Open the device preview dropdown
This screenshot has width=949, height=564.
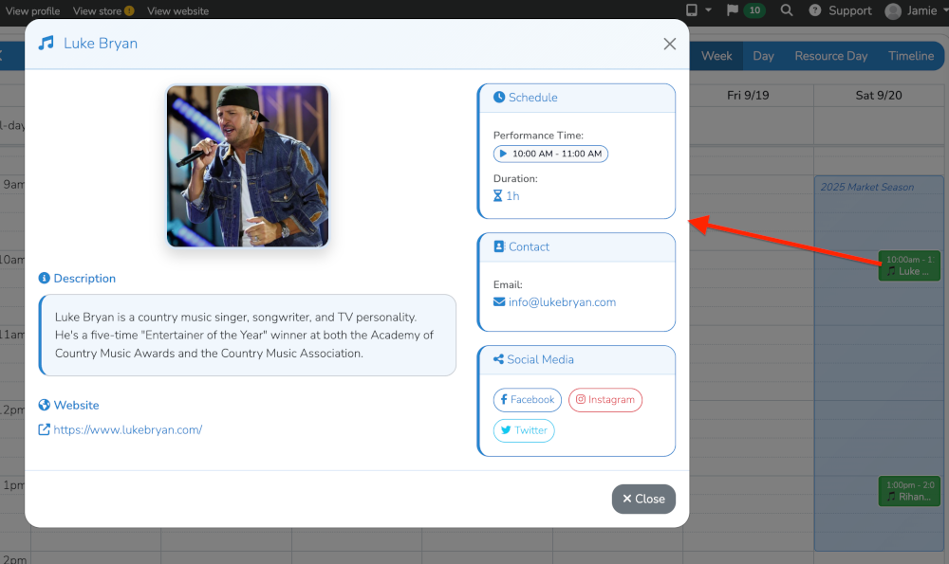pyautogui.click(x=697, y=10)
